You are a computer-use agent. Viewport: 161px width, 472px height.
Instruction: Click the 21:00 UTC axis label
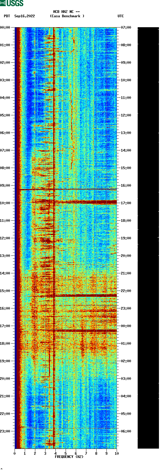click(x=126, y=273)
